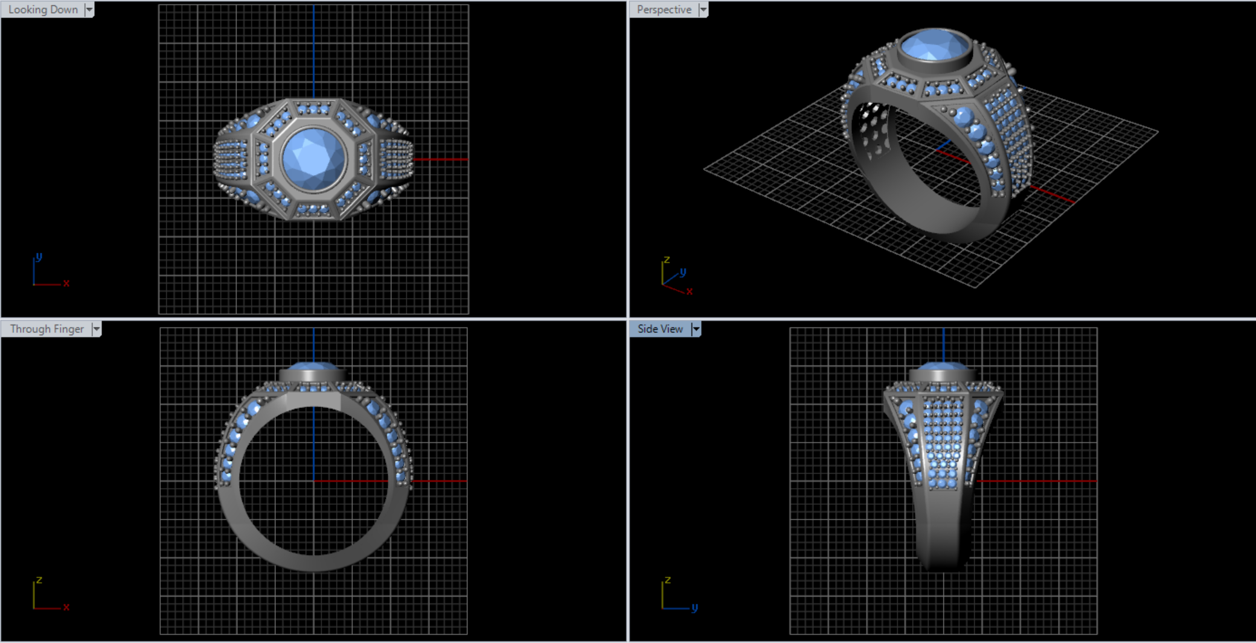Open the Looking Down viewport dropdown arrow
Image resolution: width=1256 pixels, height=643 pixels.
(89, 10)
